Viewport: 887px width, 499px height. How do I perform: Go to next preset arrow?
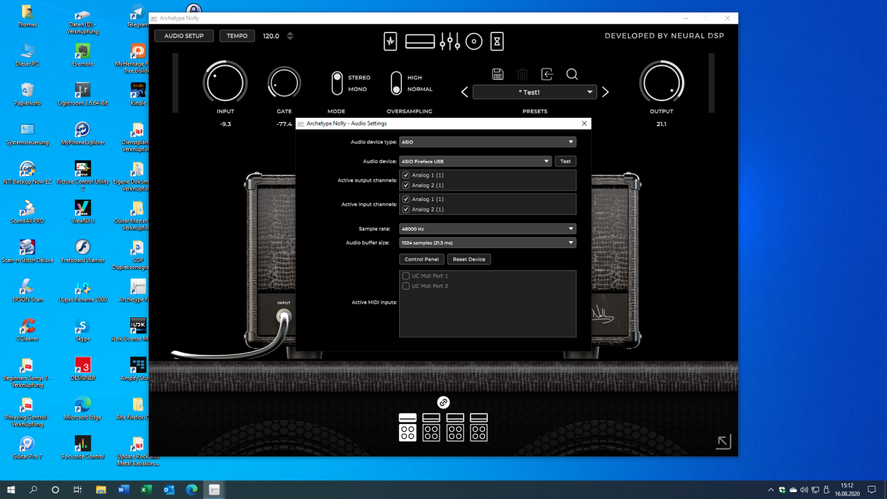(x=605, y=92)
